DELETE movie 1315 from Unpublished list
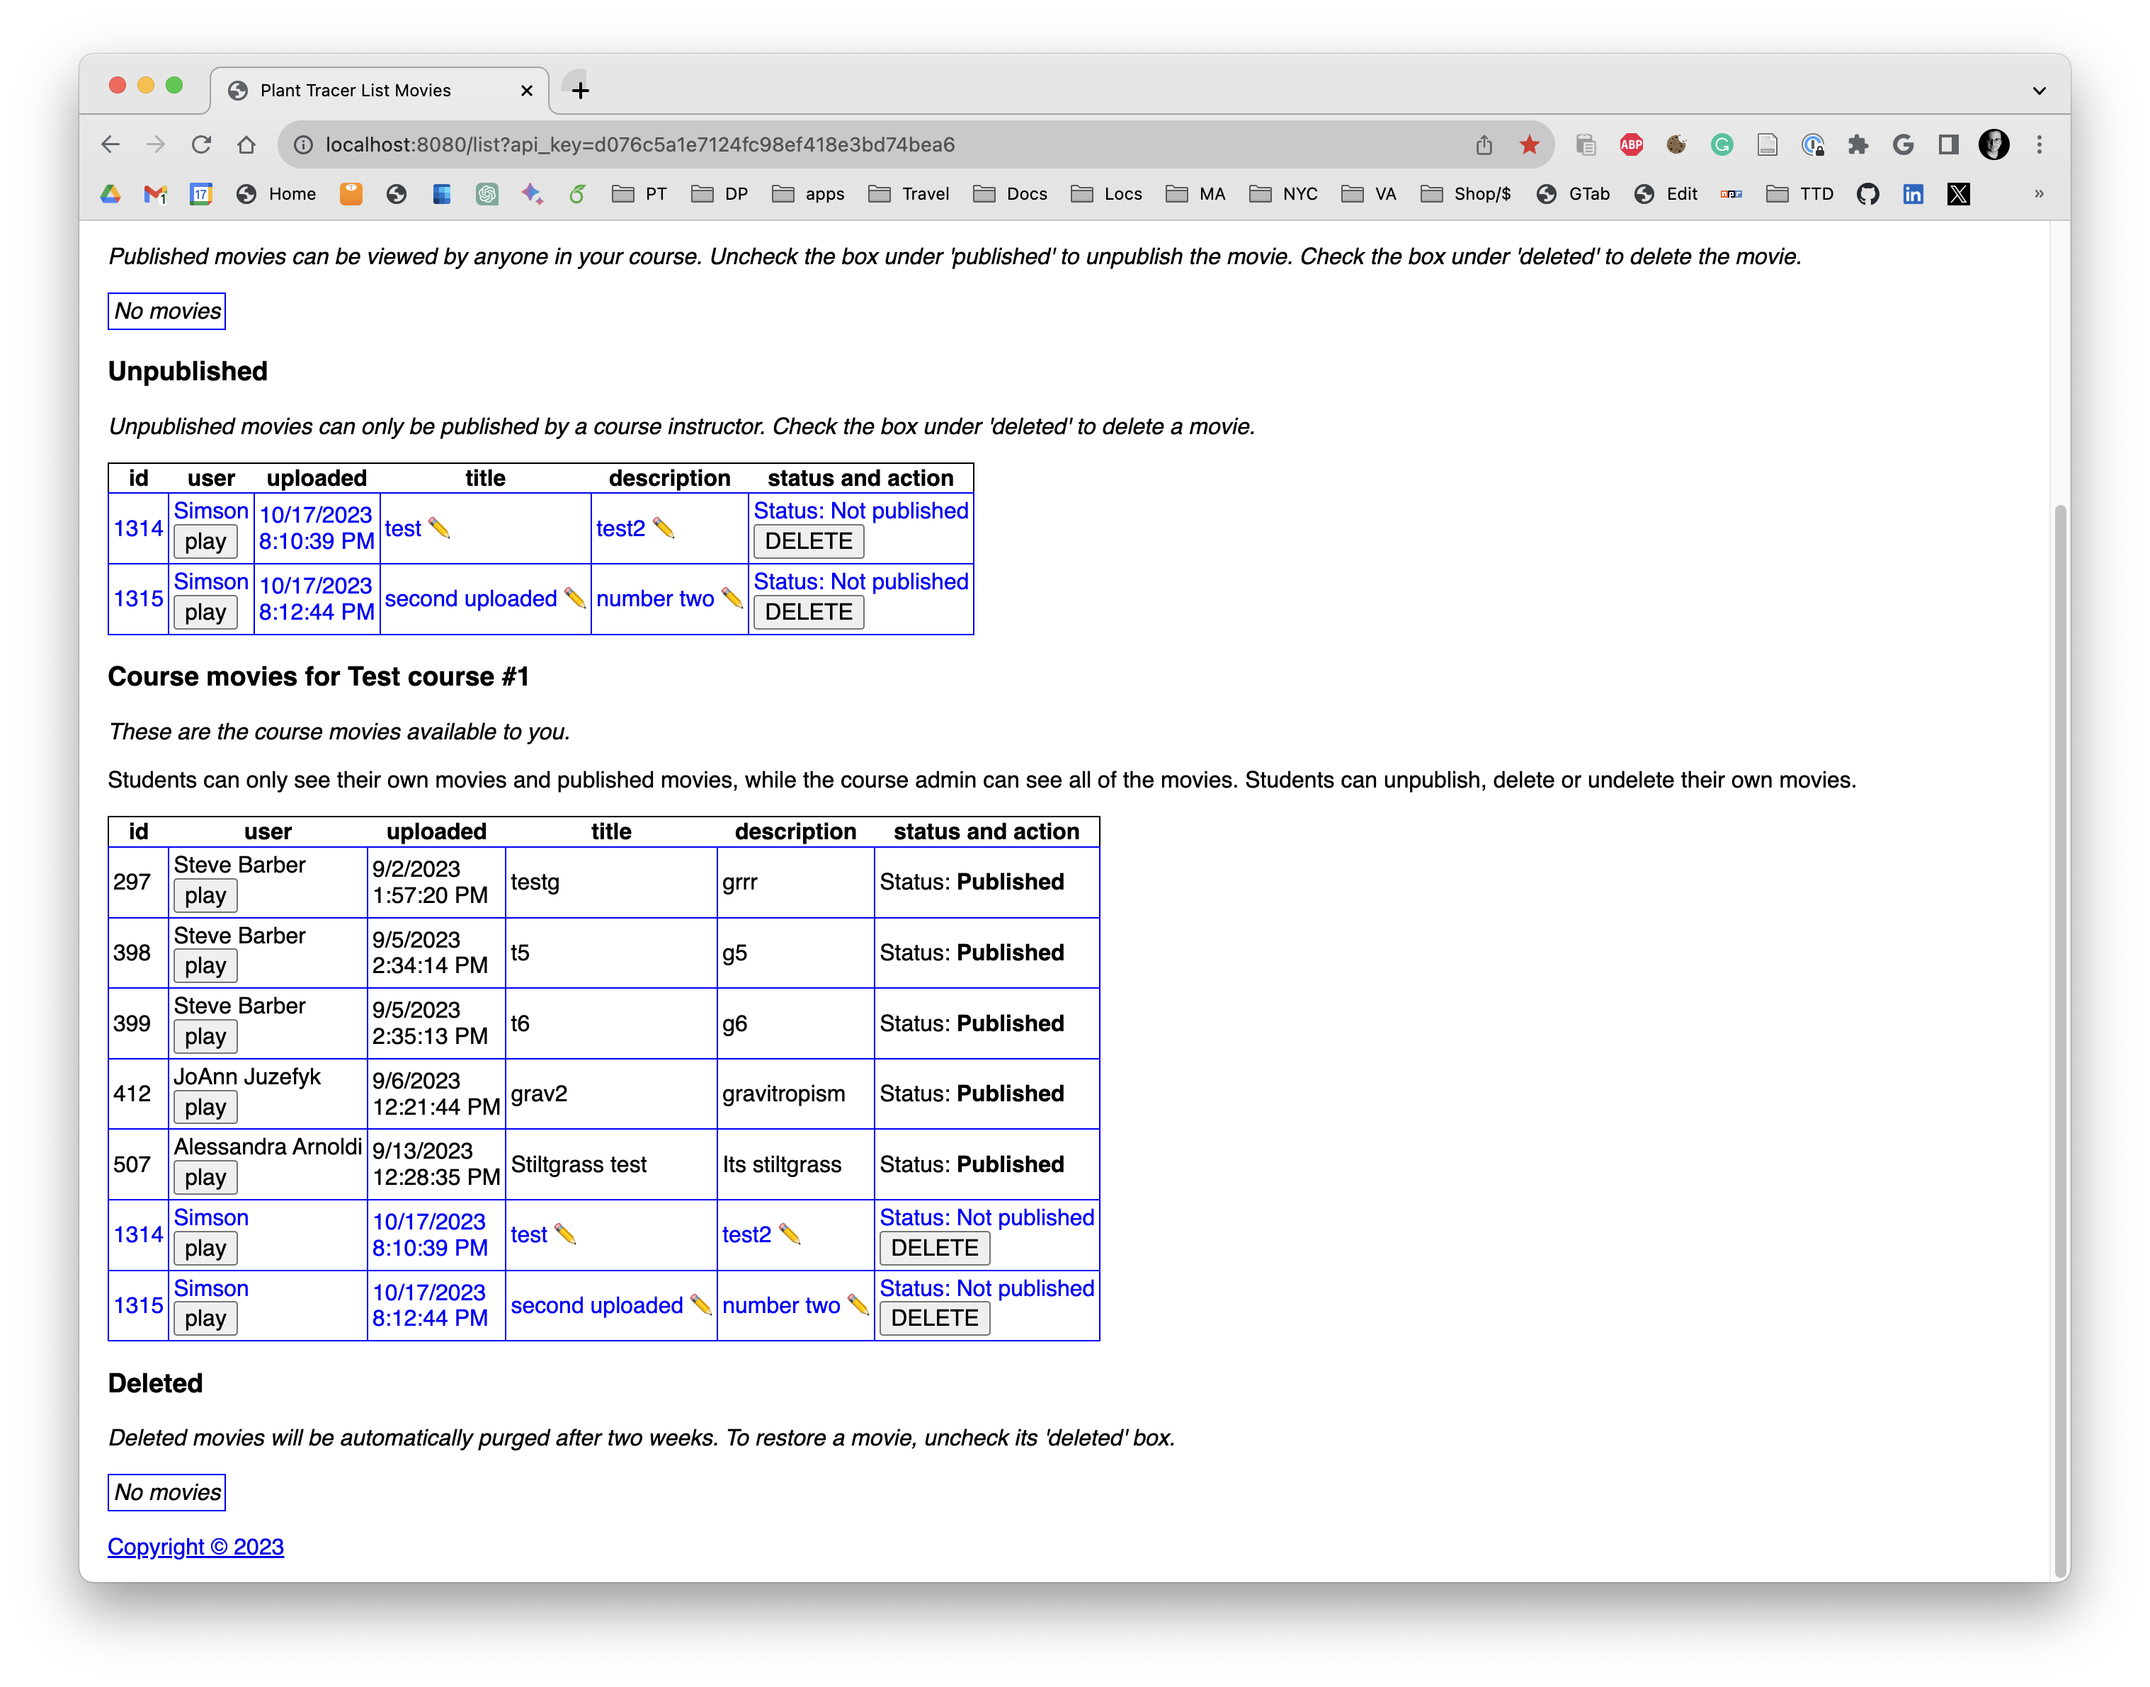Screen dimensions: 2150x1687 (x=808, y=611)
